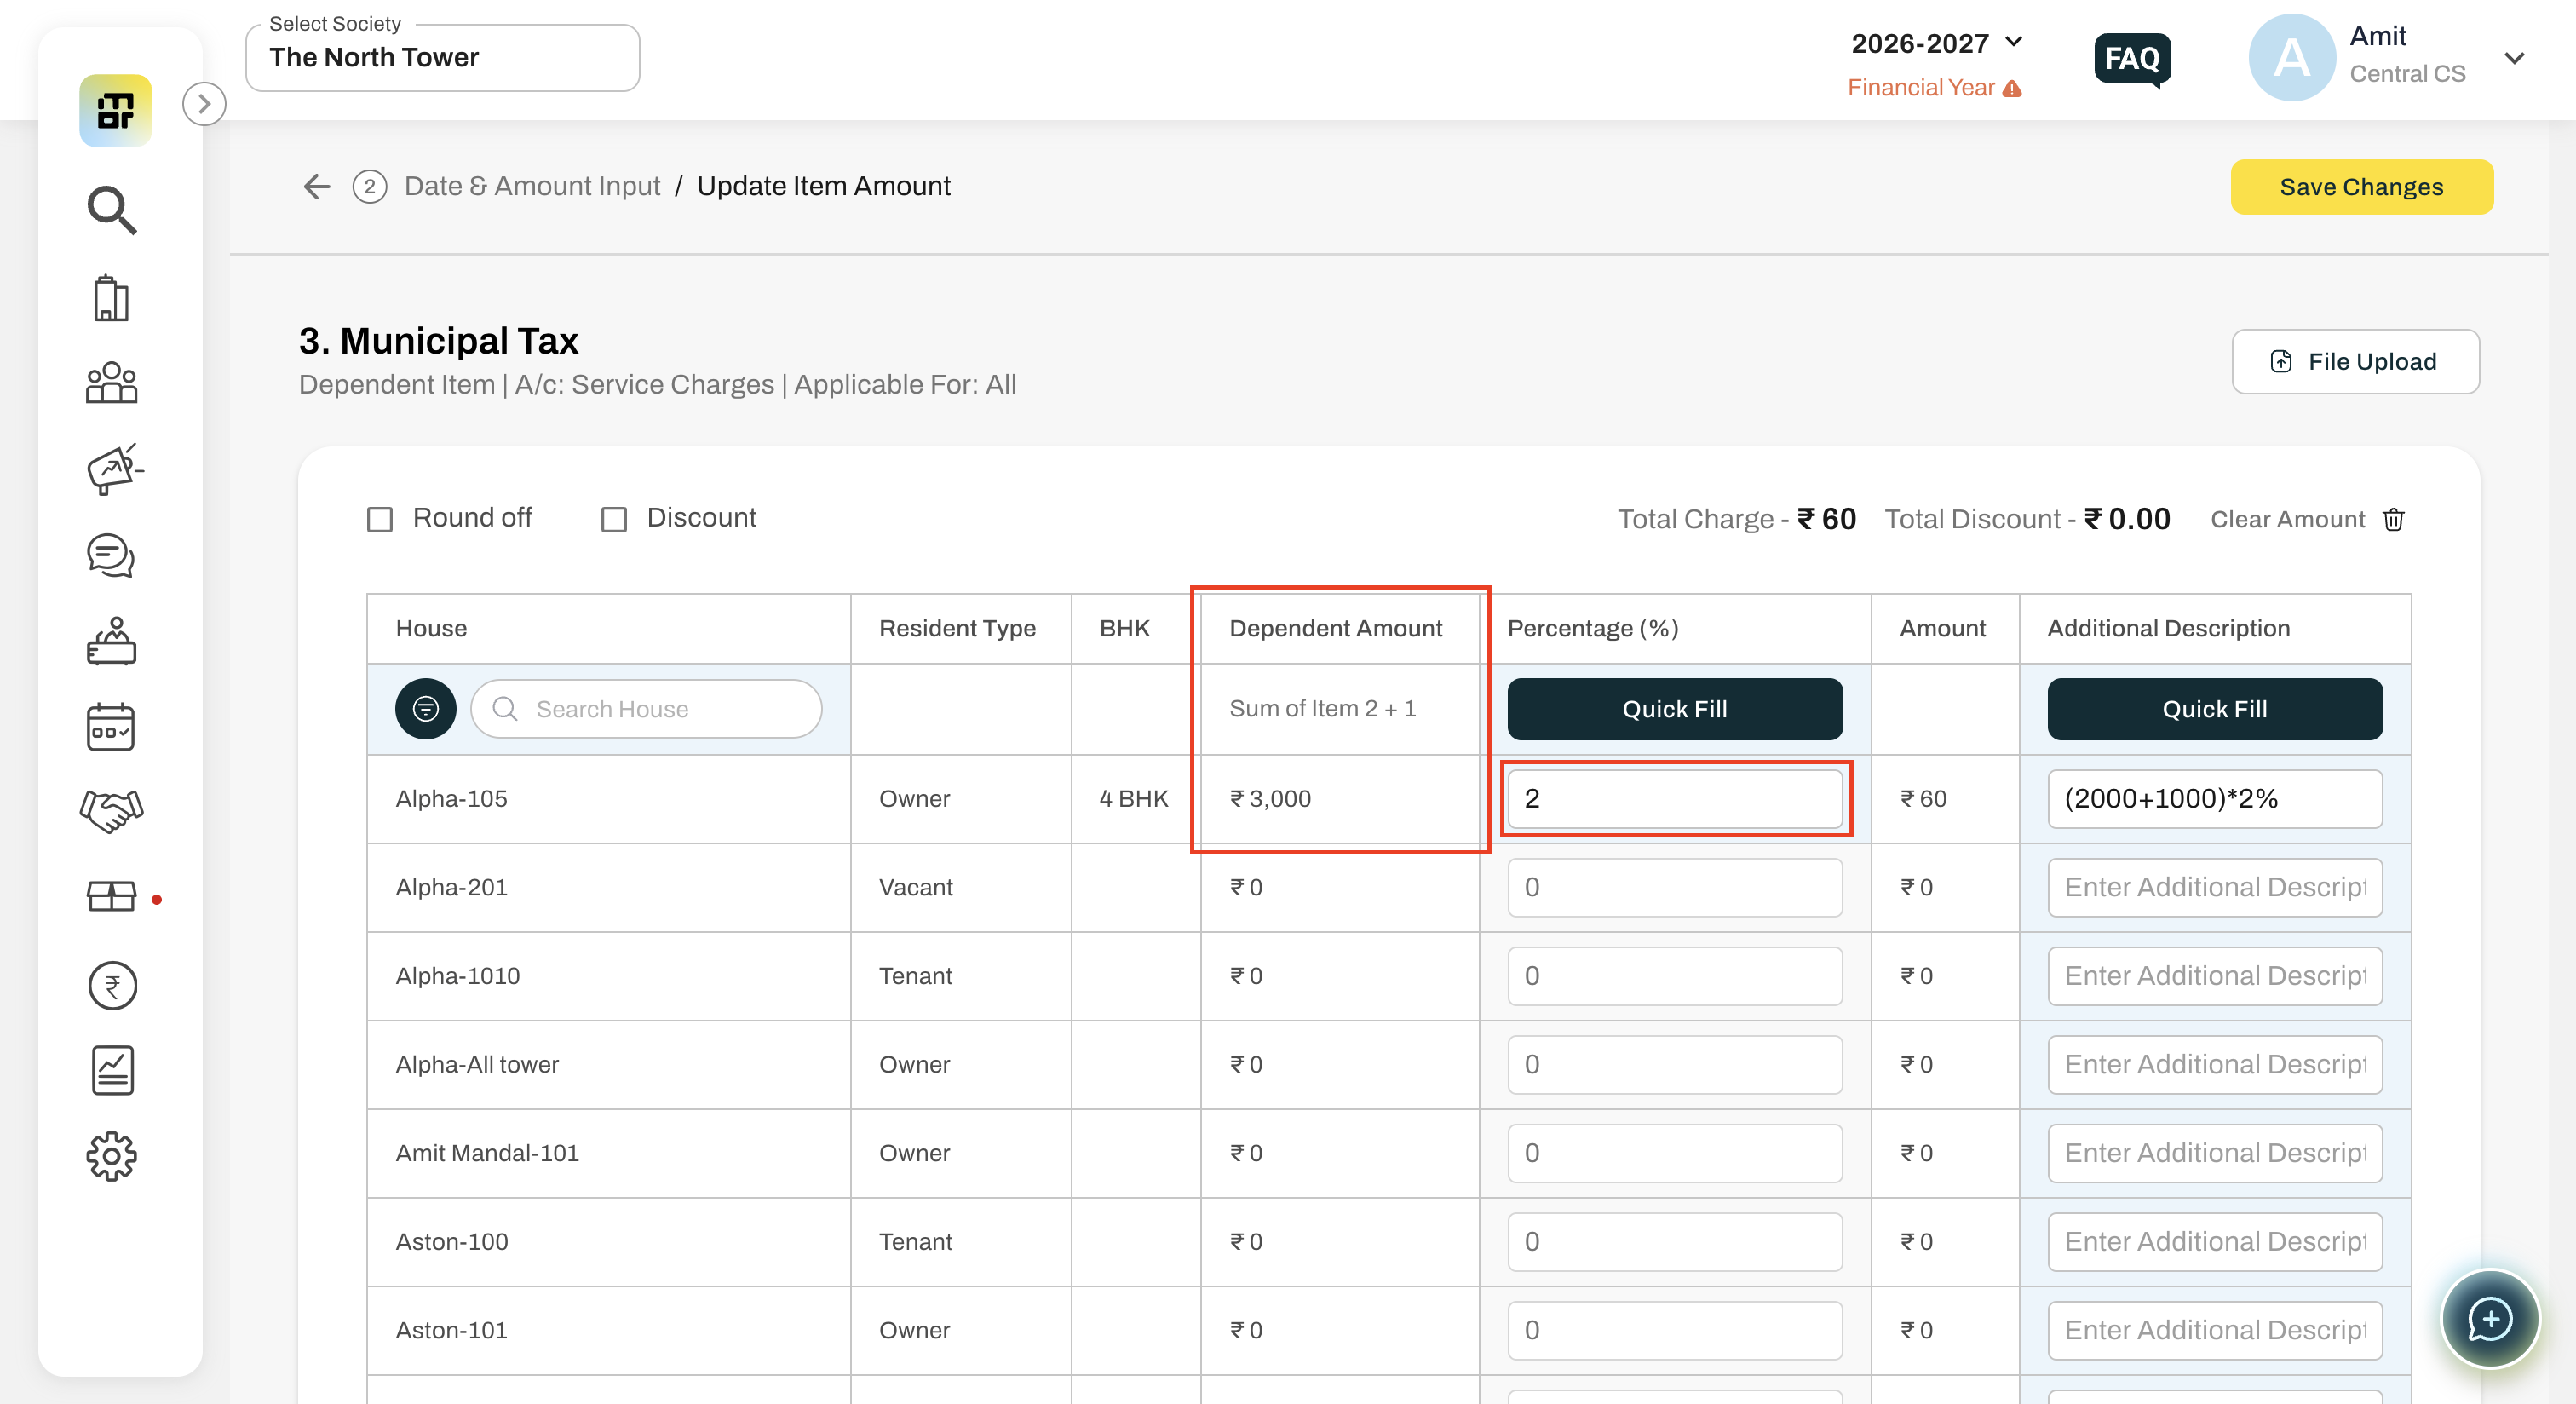Click the Aston-100 additional description field
The width and height of the screenshot is (2576, 1404).
2214,1241
